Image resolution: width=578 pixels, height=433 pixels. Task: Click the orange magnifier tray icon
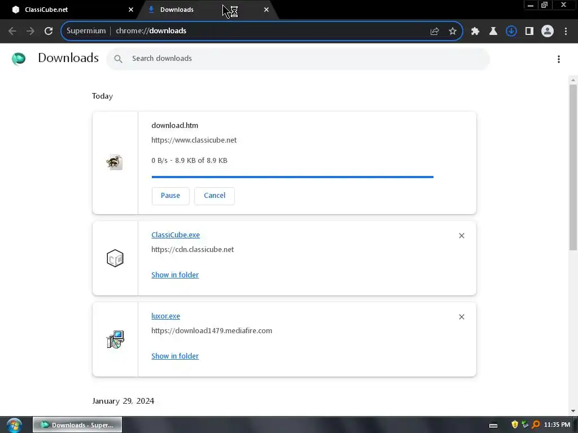point(536,425)
